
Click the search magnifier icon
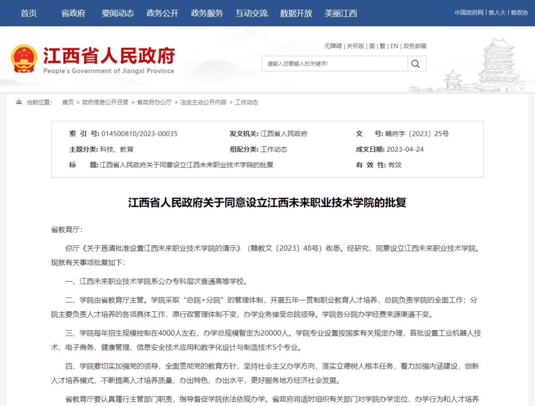416,63
